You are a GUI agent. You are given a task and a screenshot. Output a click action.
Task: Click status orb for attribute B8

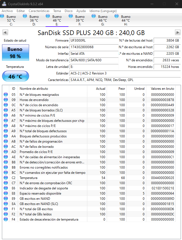coord(6,162)
